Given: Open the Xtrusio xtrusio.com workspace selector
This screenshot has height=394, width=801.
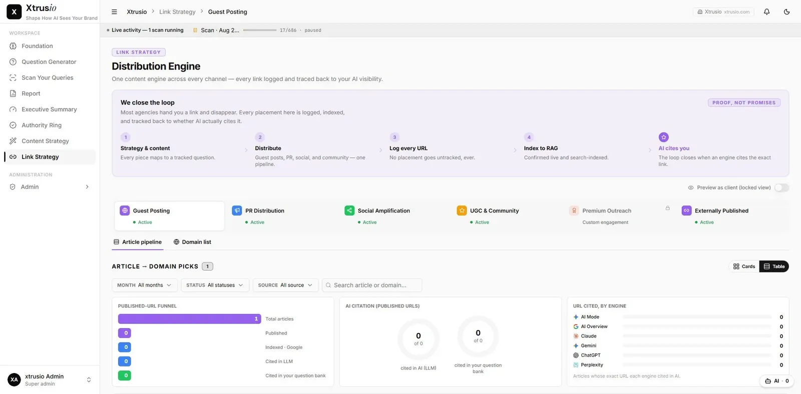Looking at the screenshot, I should [x=723, y=12].
